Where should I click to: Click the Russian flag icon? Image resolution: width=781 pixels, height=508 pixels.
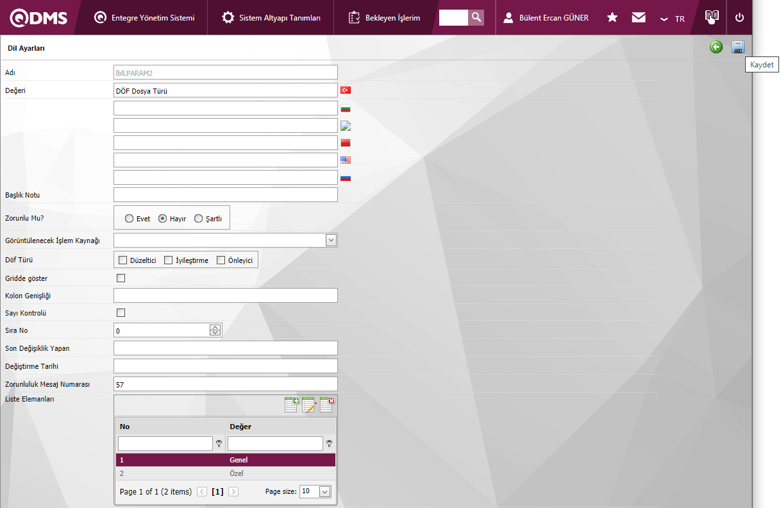[x=346, y=178]
